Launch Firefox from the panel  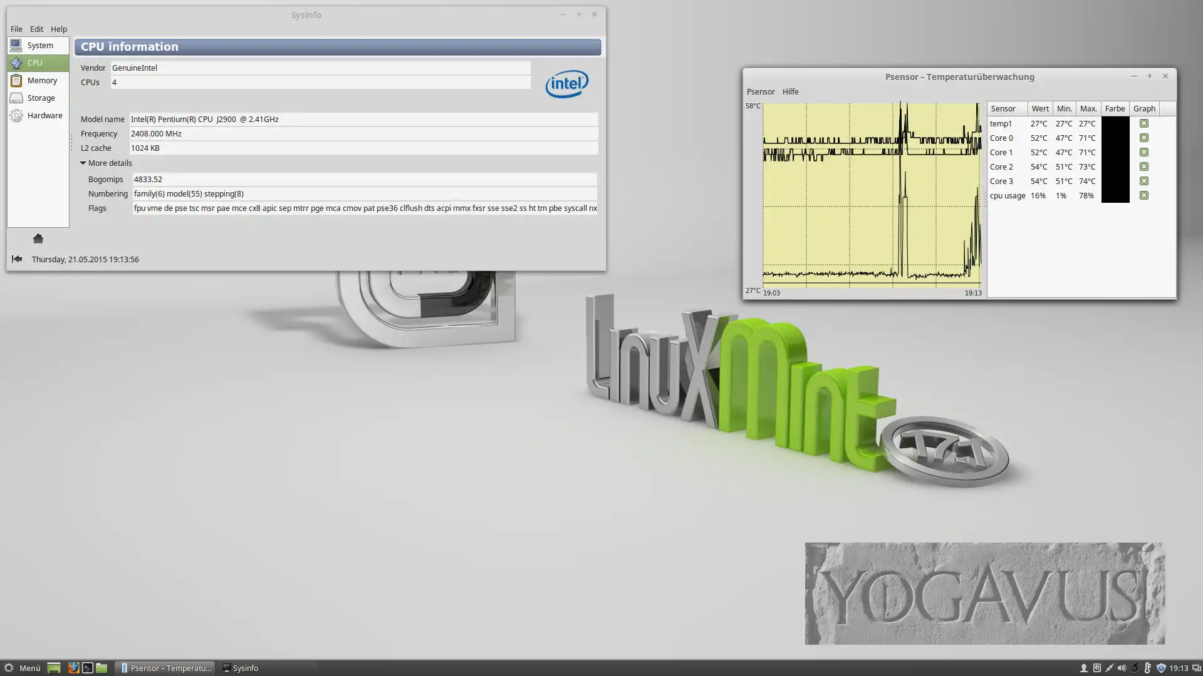pyautogui.click(x=73, y=668)
